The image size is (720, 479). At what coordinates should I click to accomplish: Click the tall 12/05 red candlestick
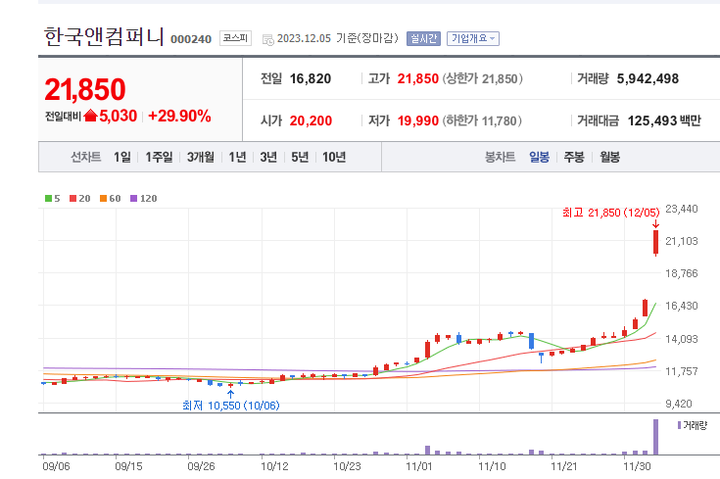tap(655, 243)
